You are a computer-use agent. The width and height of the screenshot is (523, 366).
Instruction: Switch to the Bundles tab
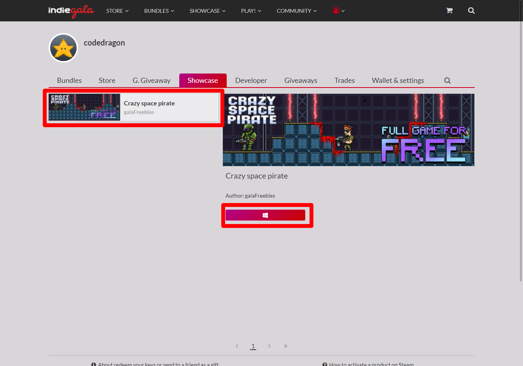click(x=69, y=81)
